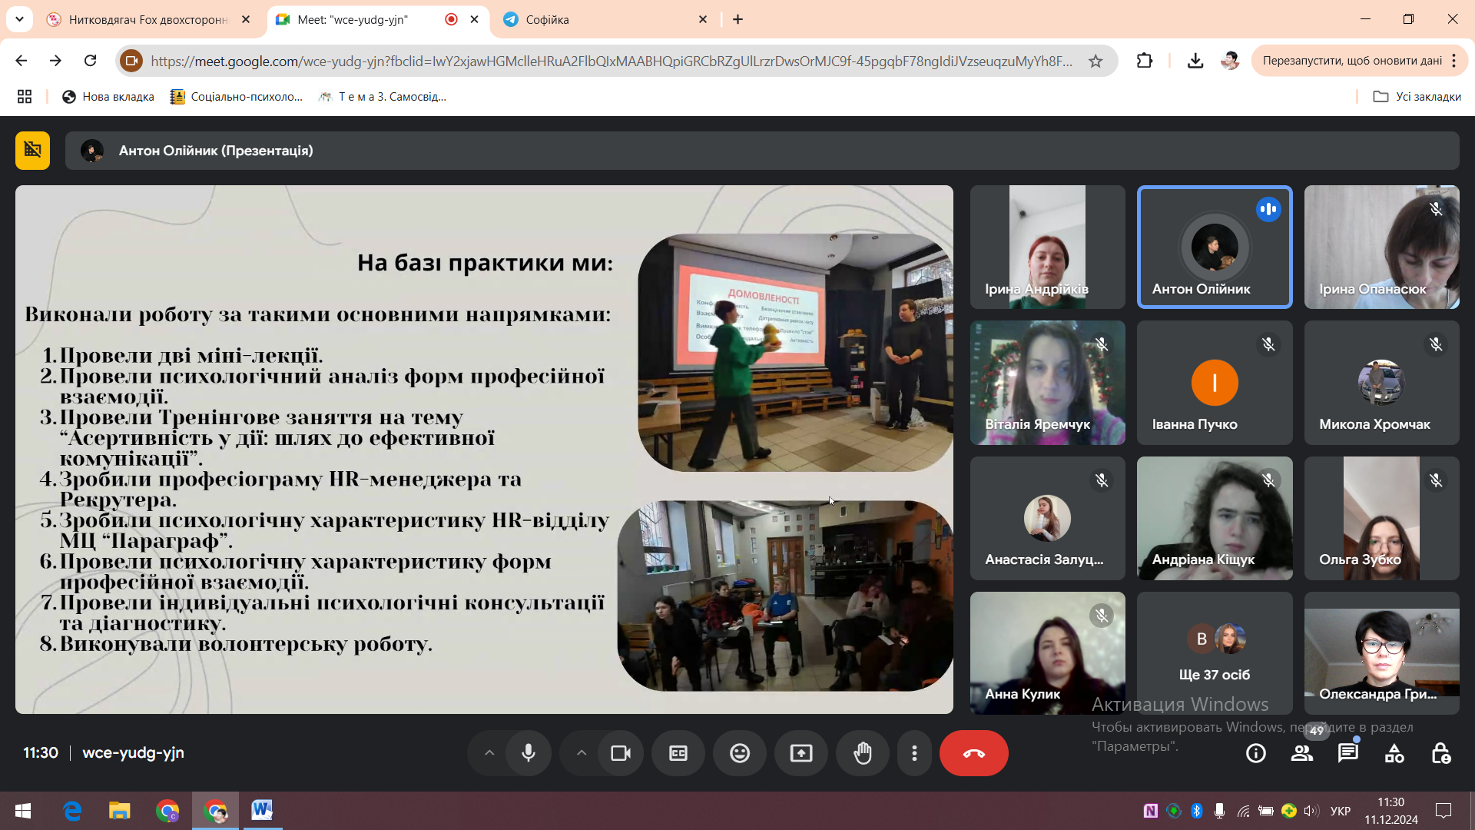Expand audio settings arrow beside microphone
The height and width of the screenshot is (830, 1475).
click(x=489, y=753)
